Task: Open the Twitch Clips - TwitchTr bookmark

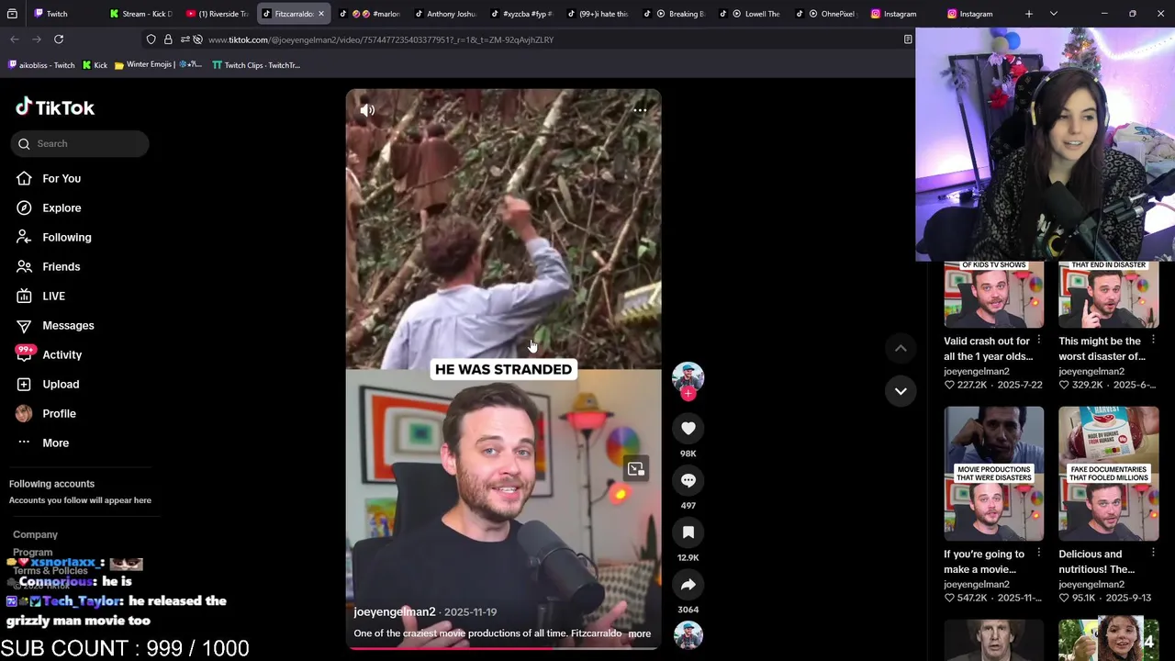Action: click(256, 65)
